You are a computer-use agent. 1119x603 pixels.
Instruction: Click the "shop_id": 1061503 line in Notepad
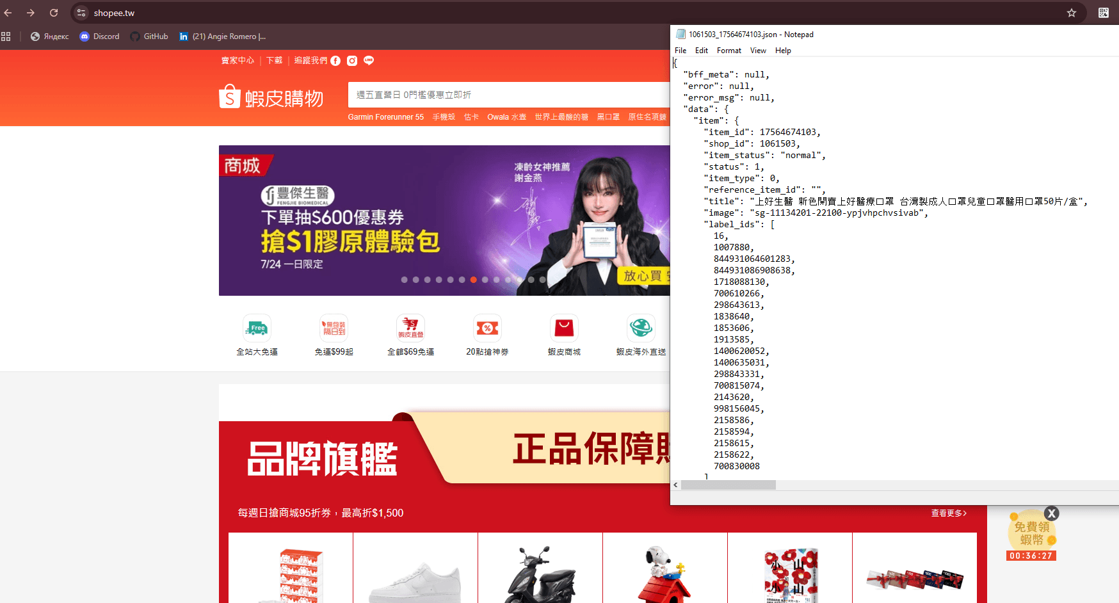752,144
